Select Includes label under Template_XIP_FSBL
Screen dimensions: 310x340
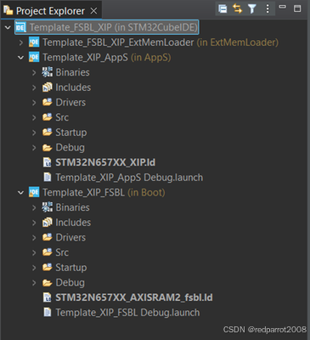coord(73,223)
